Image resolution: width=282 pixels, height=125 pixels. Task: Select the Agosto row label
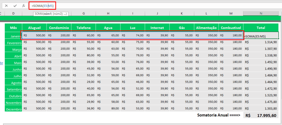[x=13, y=82]
